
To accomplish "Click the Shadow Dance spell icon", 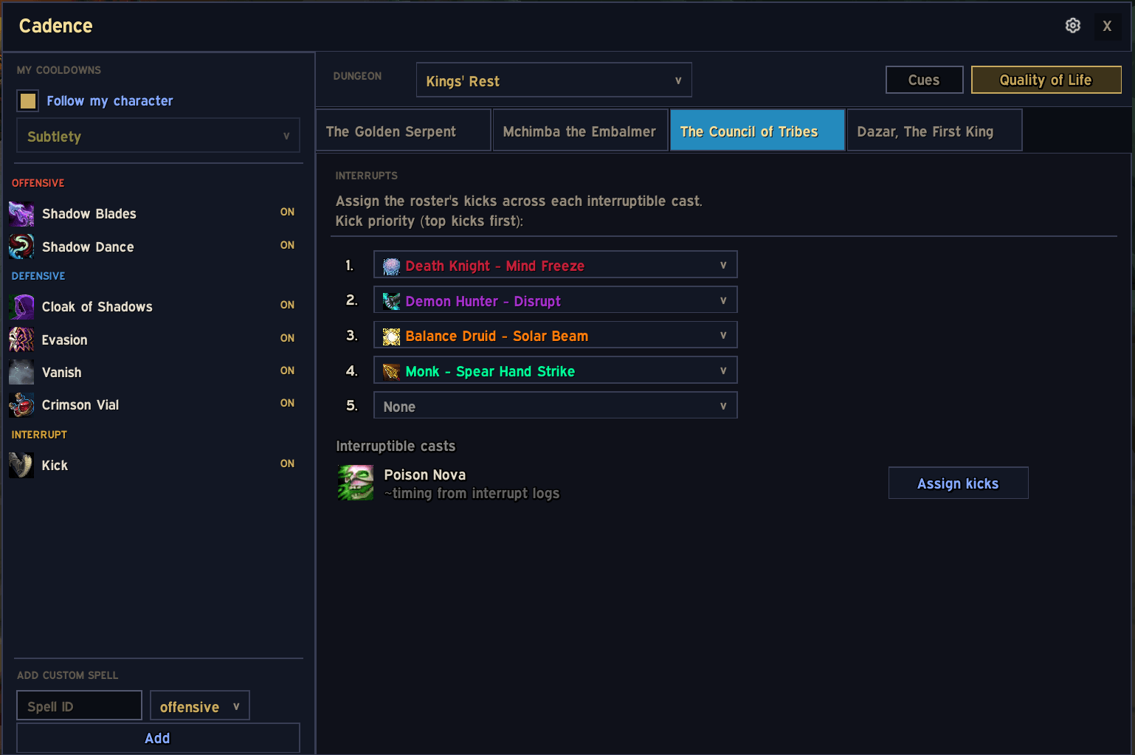I will 21,247.
